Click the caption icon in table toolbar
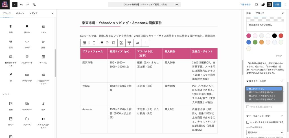Viewport: 289px width, 138px height. pyautogui.click(x=113, y=43)
